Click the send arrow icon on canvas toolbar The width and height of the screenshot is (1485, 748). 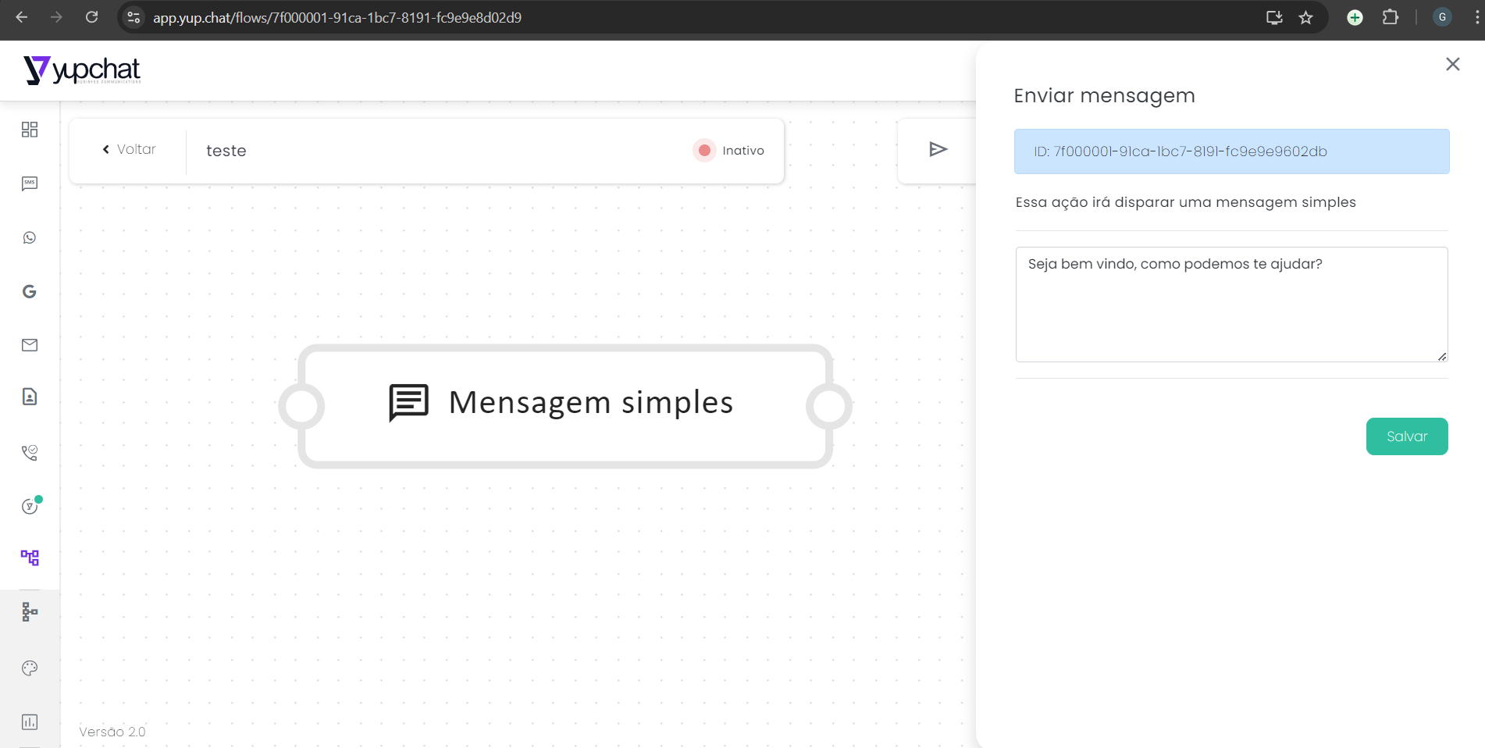click(x=938, y=149)
